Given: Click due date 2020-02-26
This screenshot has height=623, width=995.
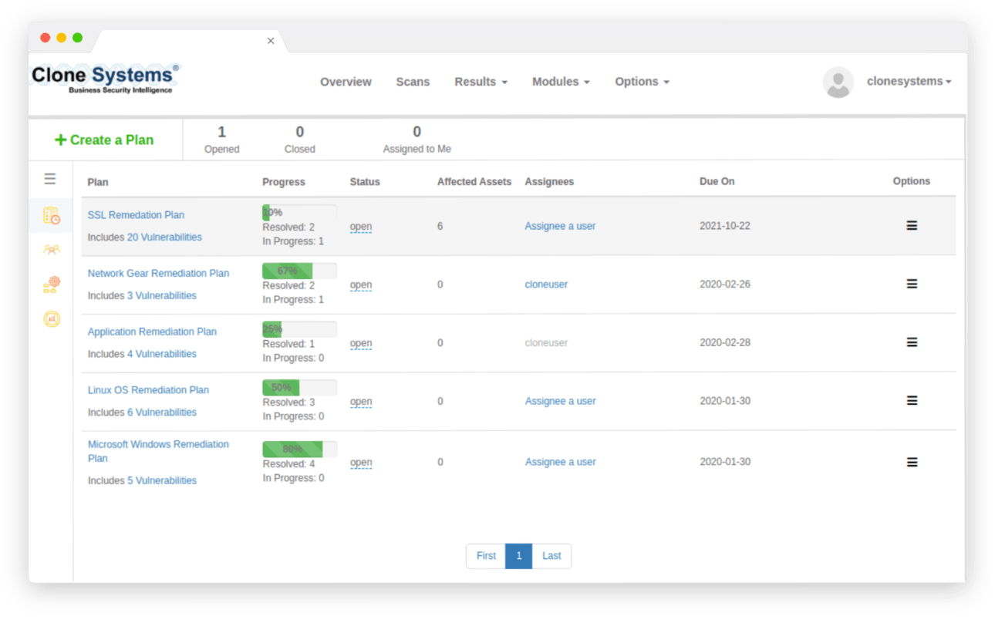Looking at the screenshot, I should [x=725, y=285].
